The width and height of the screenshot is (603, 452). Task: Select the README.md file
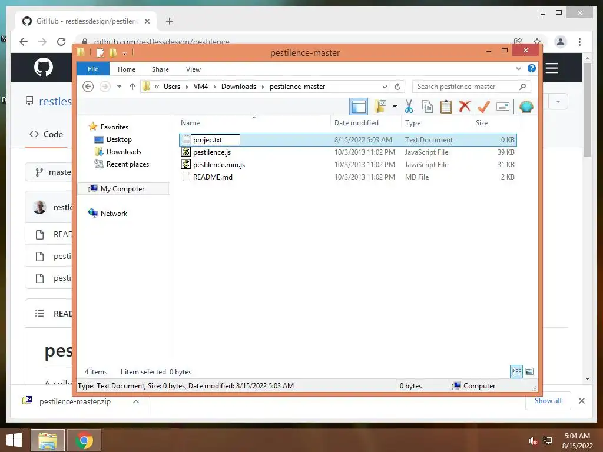(213, 177)
